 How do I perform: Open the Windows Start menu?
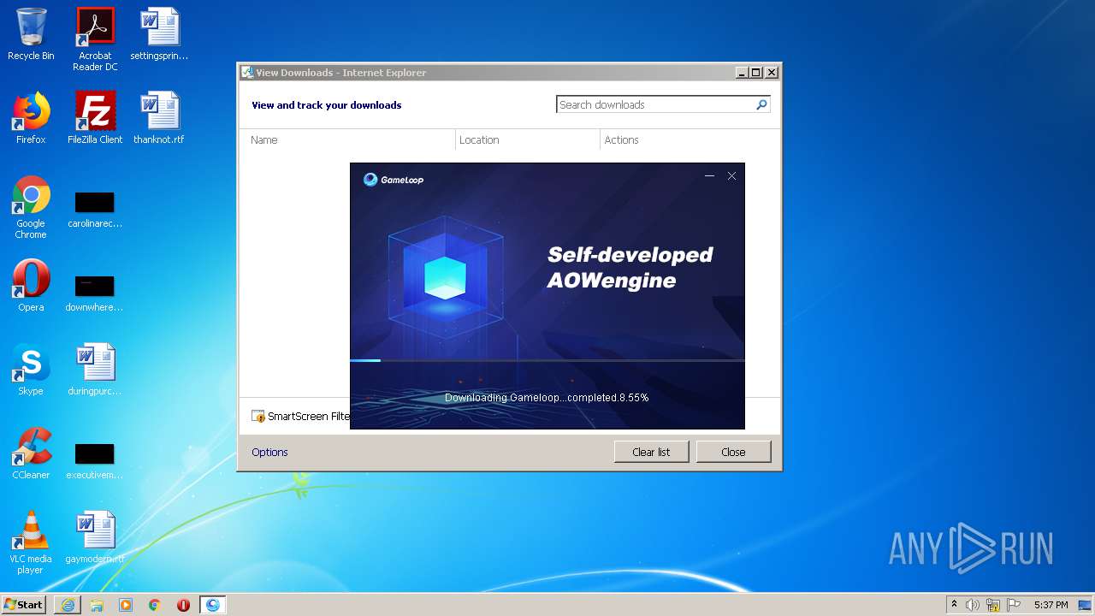[23, 604]
